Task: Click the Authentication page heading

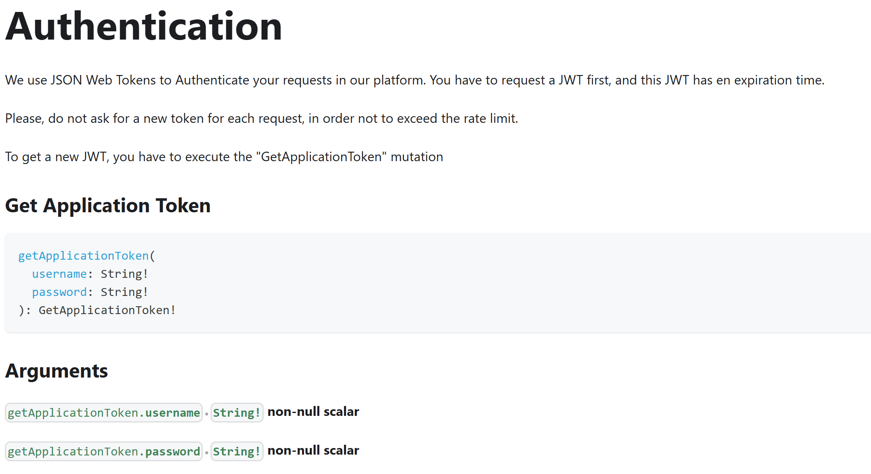Action: coord(143,26)
